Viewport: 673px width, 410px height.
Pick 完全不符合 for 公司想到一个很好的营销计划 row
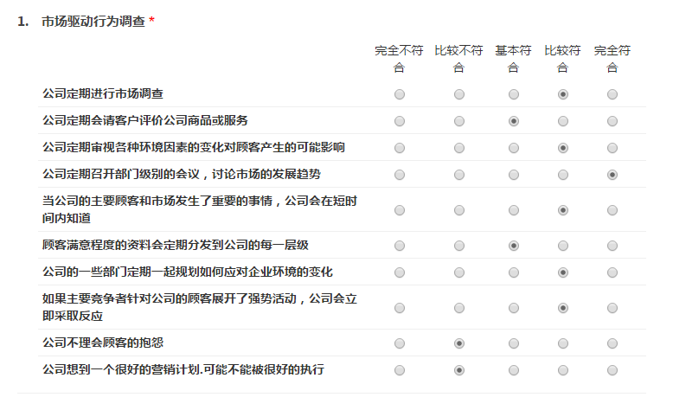[x=399, y=370]
